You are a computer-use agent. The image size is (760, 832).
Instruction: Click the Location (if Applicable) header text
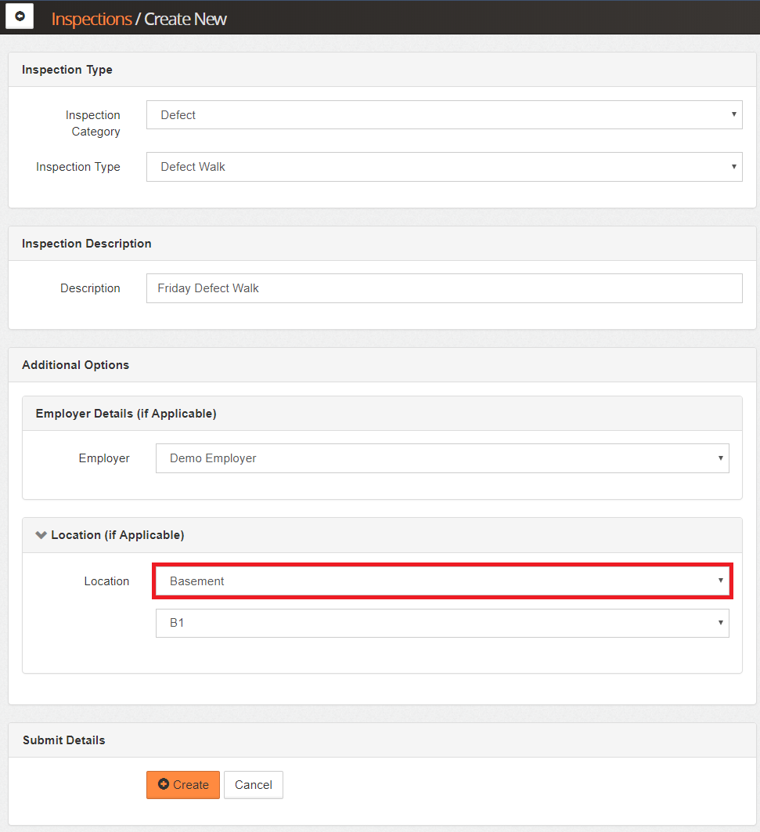[x=117, y=535]
